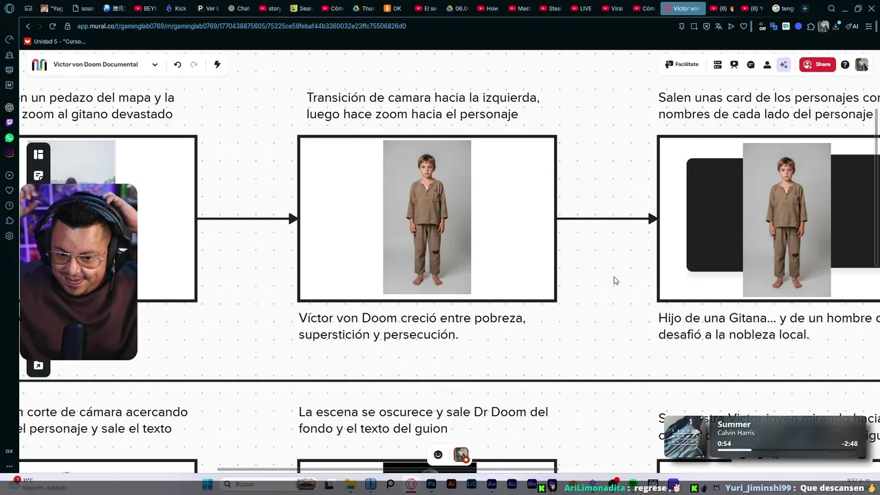The image size is (880, 495).
Task: Click the Mural logo home icon
Action: 39,65
